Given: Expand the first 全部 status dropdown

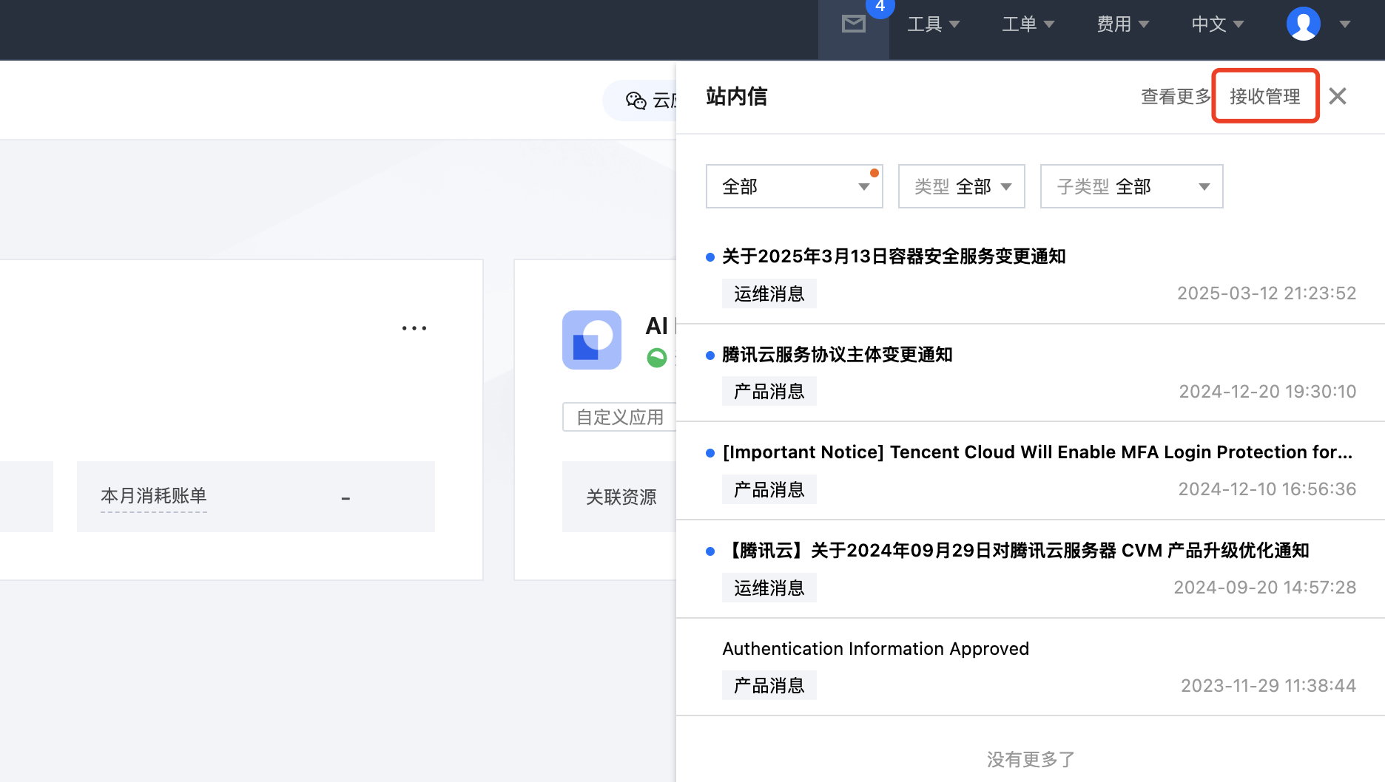Looking at the screenshot, I should click(795, 186).
